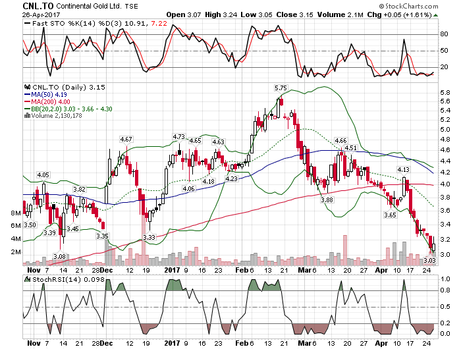Click the StockCharts.com copyright label
461x349 pixels.
coord(408,6)
